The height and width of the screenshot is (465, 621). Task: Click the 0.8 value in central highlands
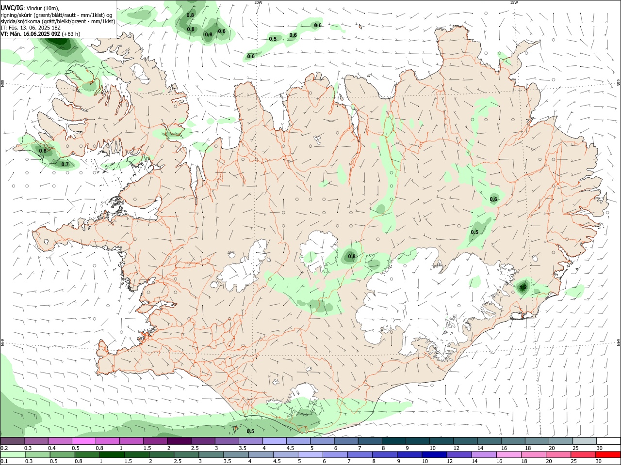(x=352, y=256)
